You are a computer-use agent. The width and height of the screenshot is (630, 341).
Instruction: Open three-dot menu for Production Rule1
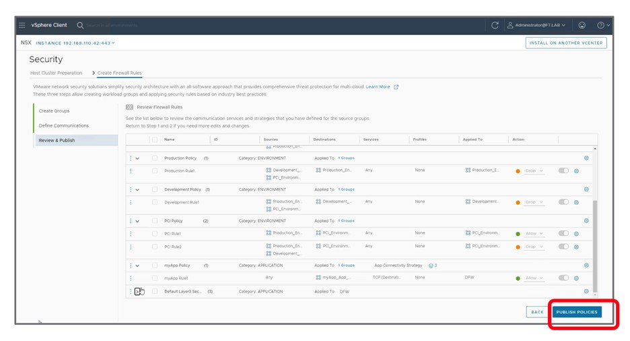[x=131, y=171]
